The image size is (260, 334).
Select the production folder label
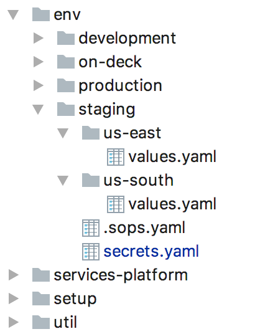click(120, 86)
